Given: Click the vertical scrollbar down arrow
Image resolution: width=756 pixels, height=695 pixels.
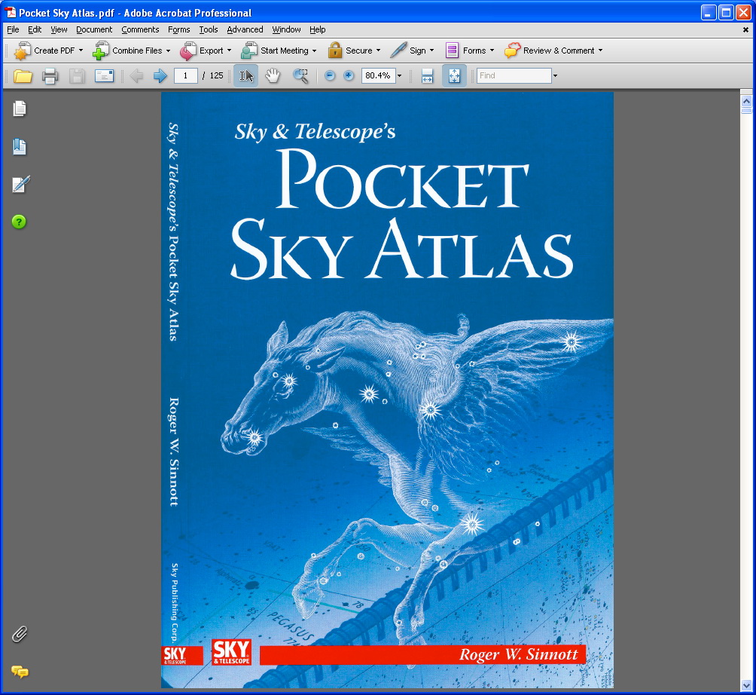Looking at the screenshot, I should 746,685.
